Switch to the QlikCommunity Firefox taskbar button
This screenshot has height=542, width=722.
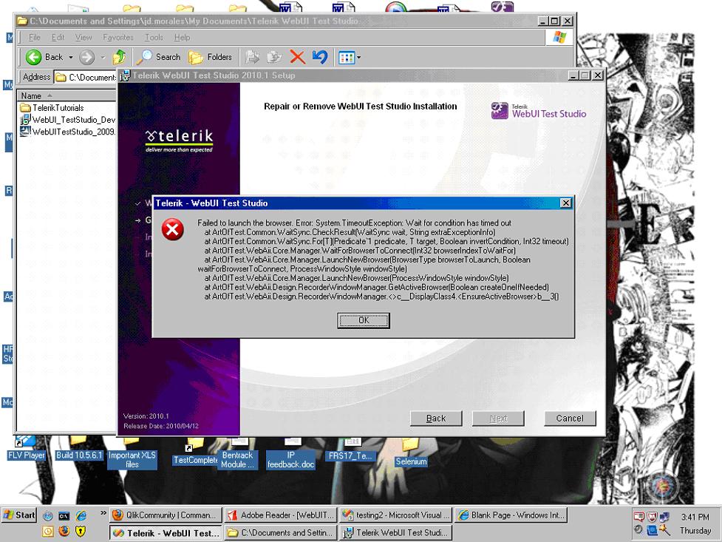[166, 515]
